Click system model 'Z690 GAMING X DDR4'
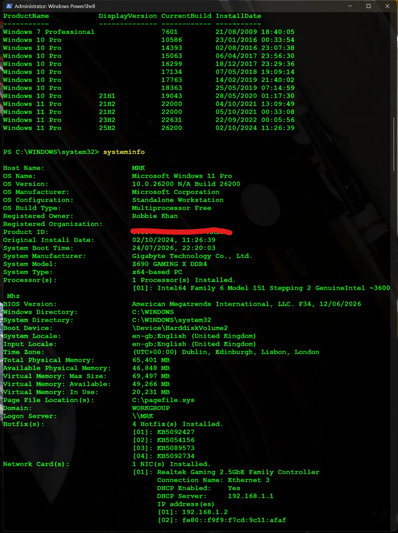This screenshot has width=398, height=533. click(x=169, y=264)
